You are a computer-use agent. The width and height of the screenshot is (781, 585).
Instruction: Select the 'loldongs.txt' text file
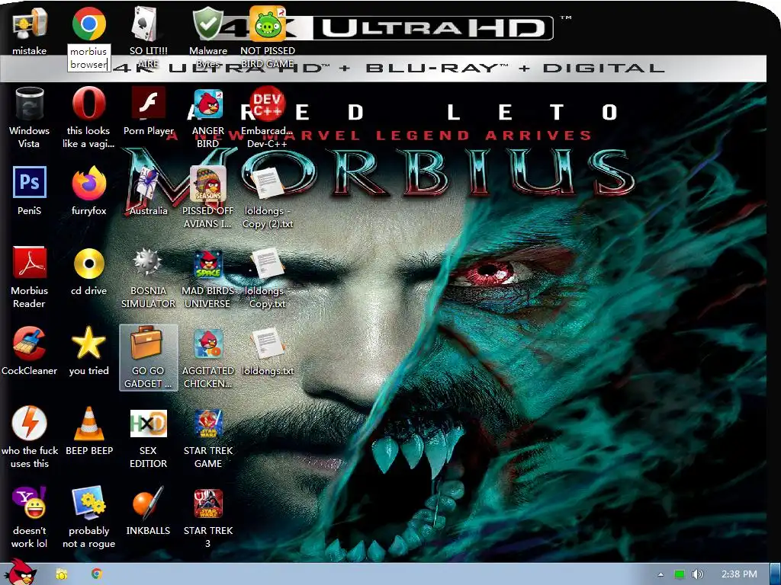[268, 344]
